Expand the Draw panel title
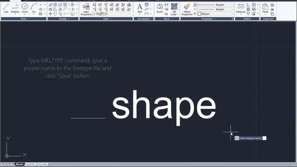 tap(24, 19)
